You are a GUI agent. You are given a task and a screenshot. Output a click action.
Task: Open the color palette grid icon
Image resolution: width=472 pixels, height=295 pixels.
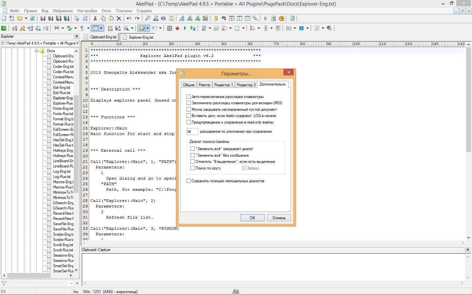(205, 19)
